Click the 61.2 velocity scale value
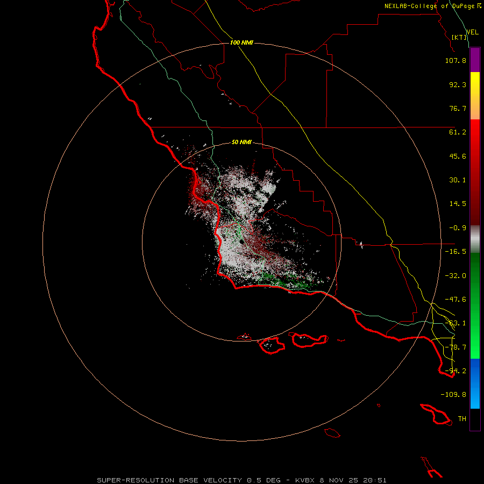The image size is (484, 484). click(x=458, y=132)
